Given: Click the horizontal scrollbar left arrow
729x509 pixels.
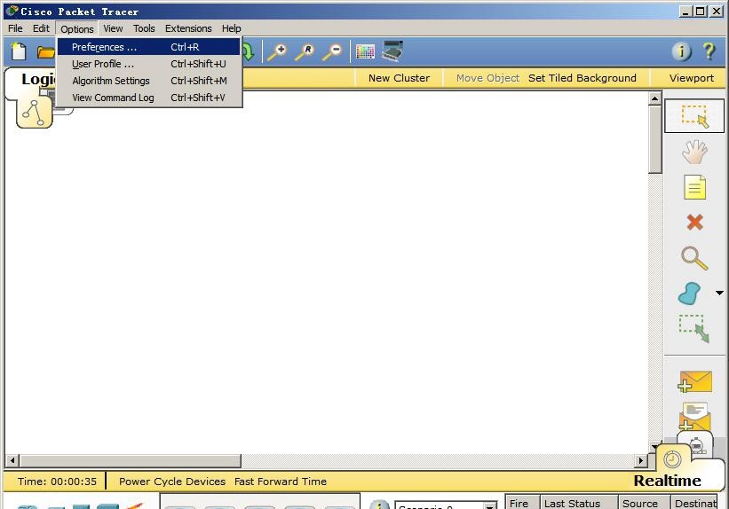Looking at the screenshot, I should [x=12, y=461].
